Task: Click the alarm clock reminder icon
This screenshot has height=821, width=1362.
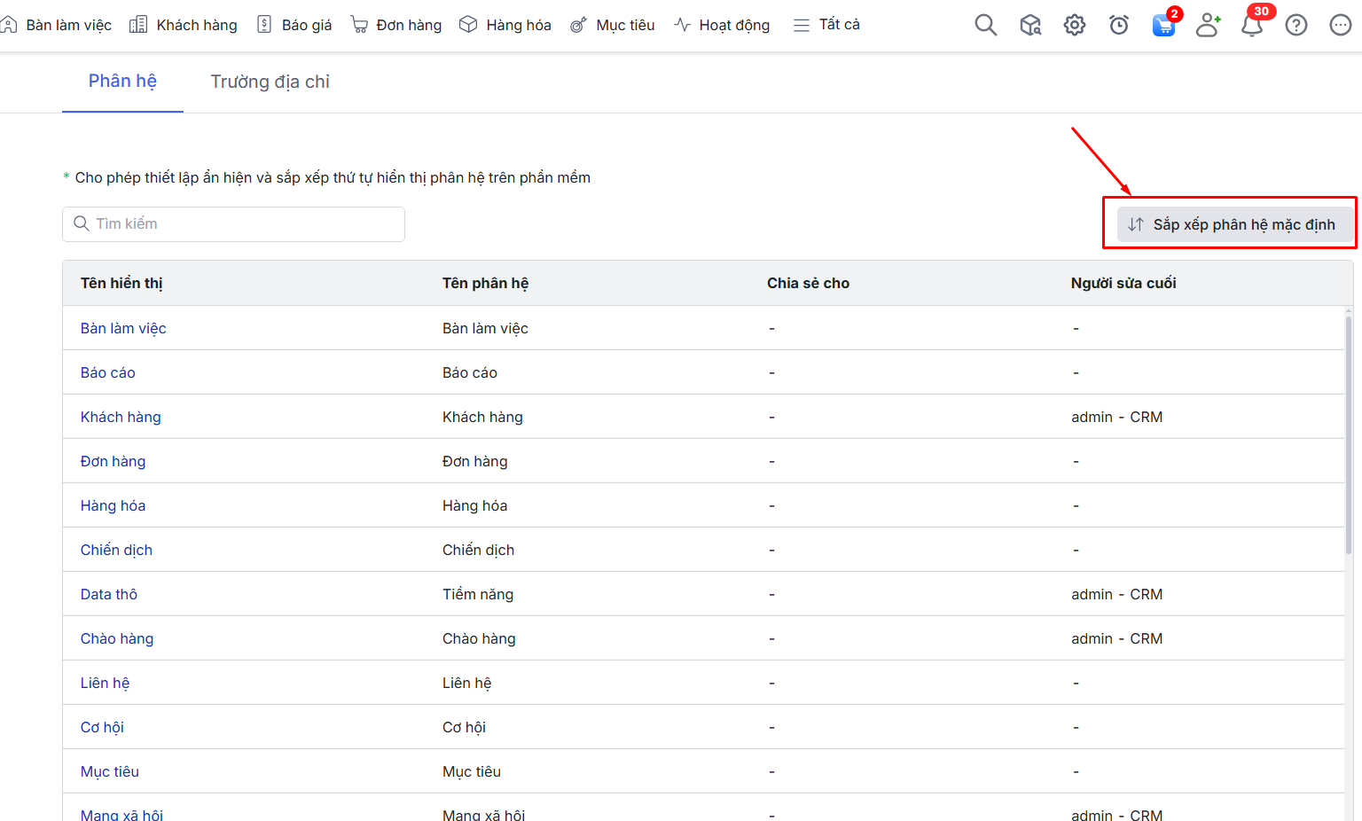Action: coord(1119,25)
